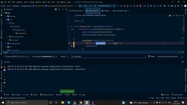This screenshot has height=105, width=187.
Task: Select MainActivity in the project tree
Action: click(x=21, y=33)
